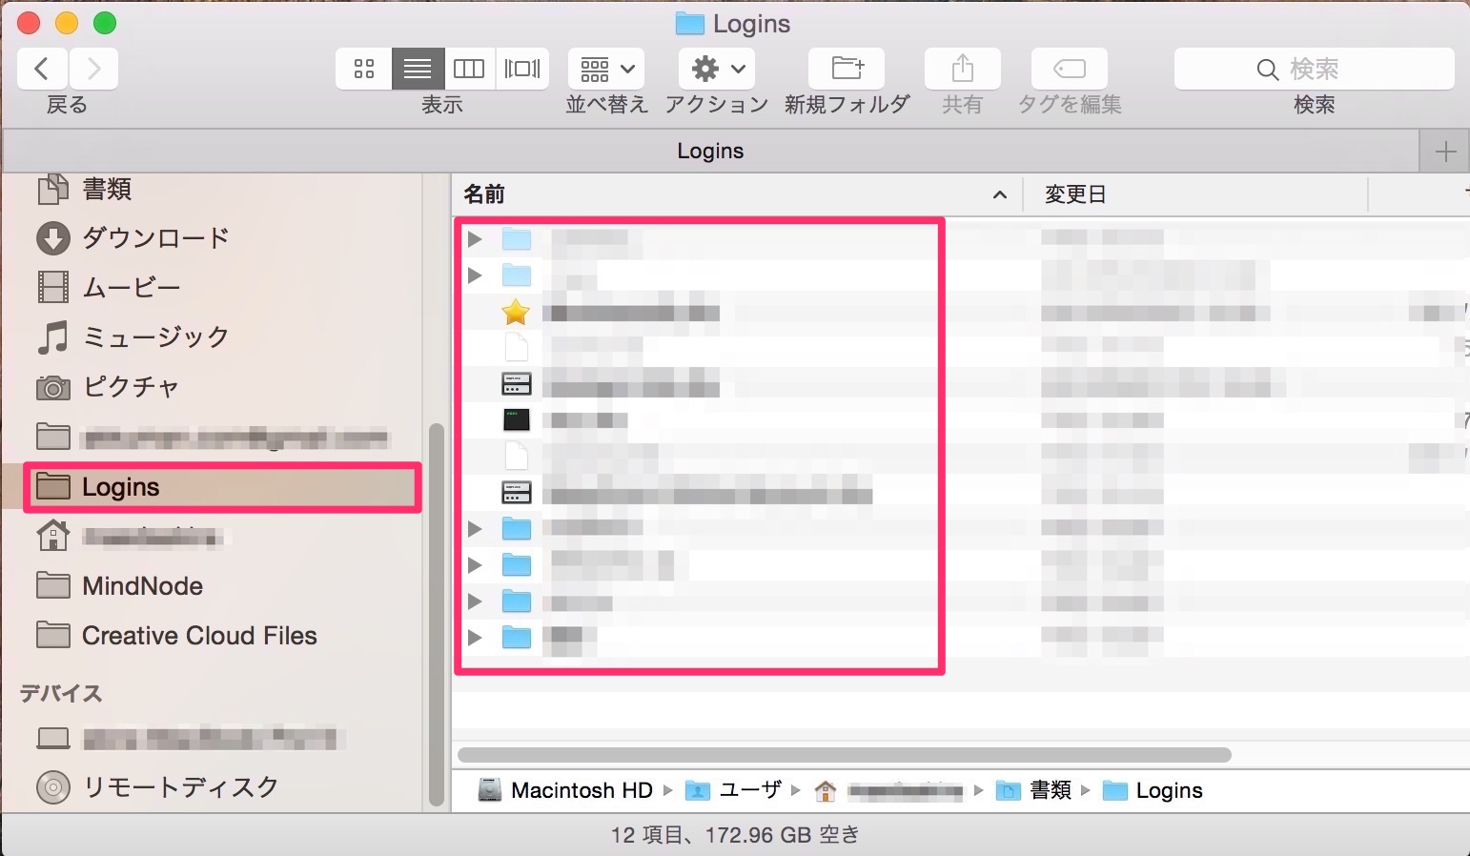This screenshot has height=856, width=1470.
Task: Add a new tab with plus button
Action: point(1445,152)
